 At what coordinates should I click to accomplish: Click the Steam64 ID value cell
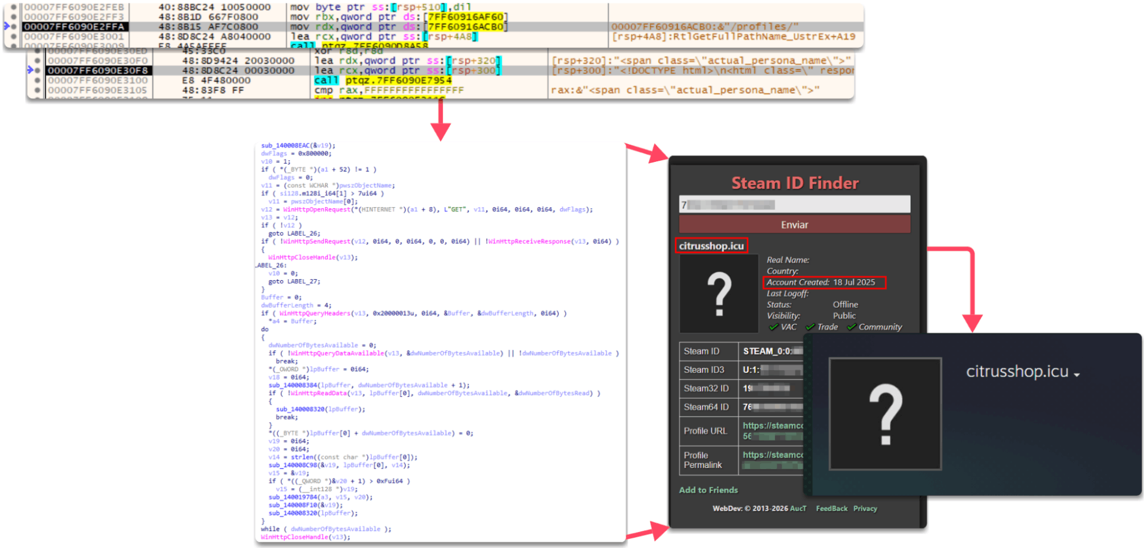pos(771,407)
